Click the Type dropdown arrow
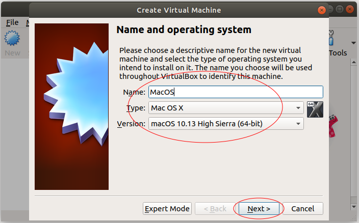Screen dimensions: 359x223 point(298,108)
